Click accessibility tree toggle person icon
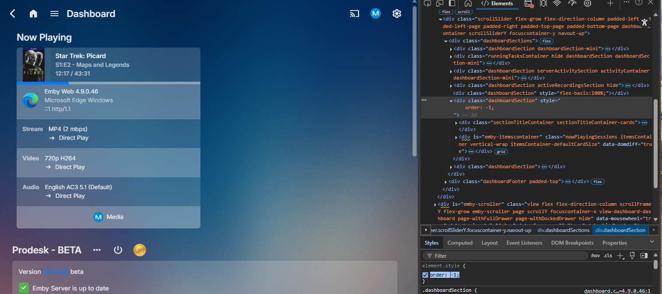This screenshot has width=662, height=294. (644, 23)
